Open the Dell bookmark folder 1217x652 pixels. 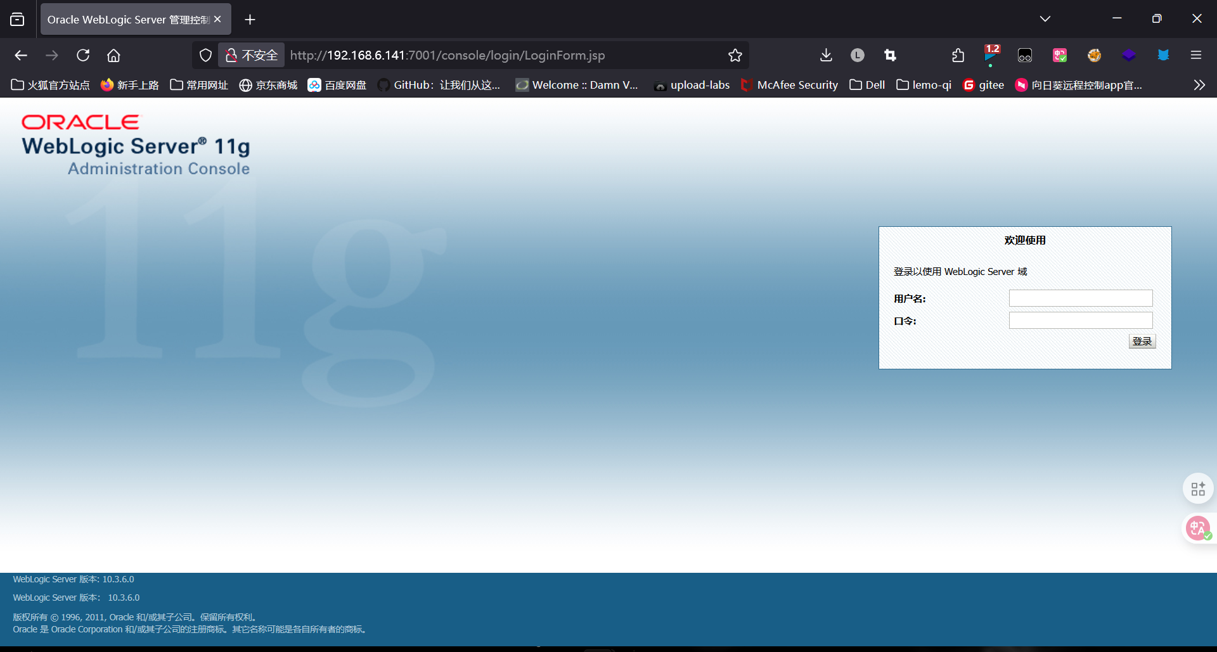[x=867, y=85]
